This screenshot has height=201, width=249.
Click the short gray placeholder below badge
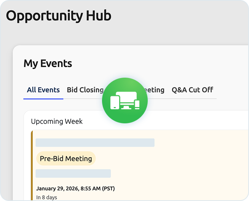tap(73, 174)
